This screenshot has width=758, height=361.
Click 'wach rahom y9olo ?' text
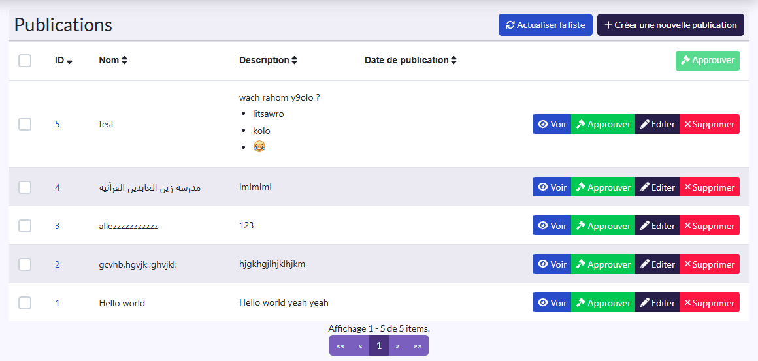280,97
